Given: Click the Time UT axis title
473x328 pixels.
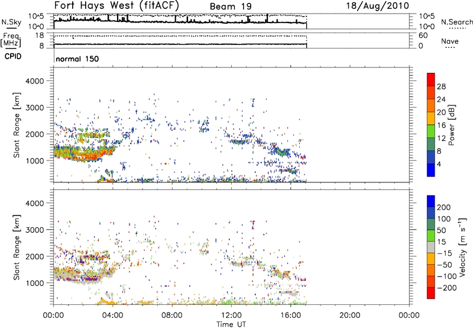Looking at the screenshot, I should click(x=231, y=324).
